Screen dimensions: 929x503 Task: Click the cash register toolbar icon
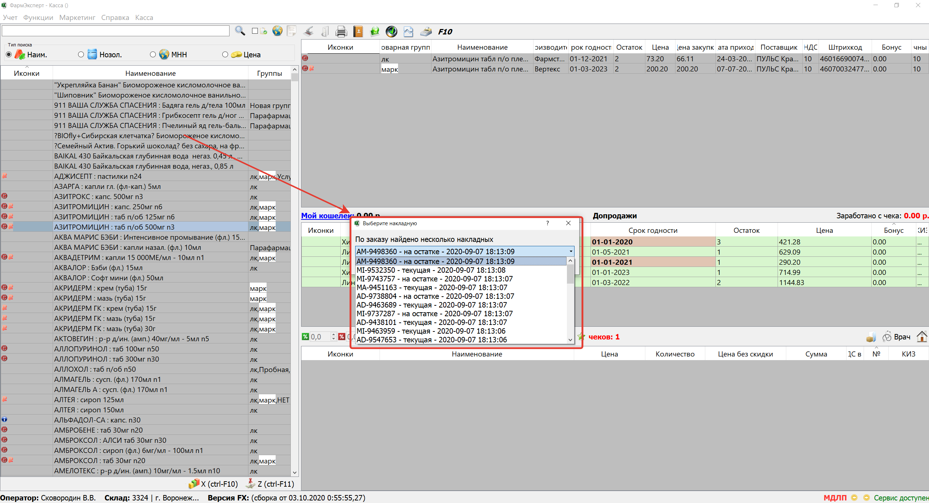(426, 32)
